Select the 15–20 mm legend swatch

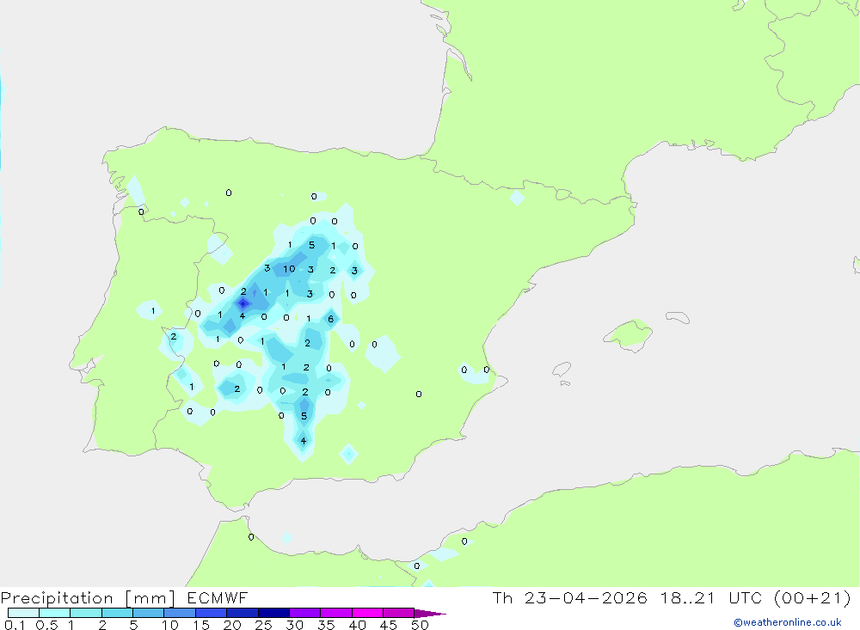[212, 613]
